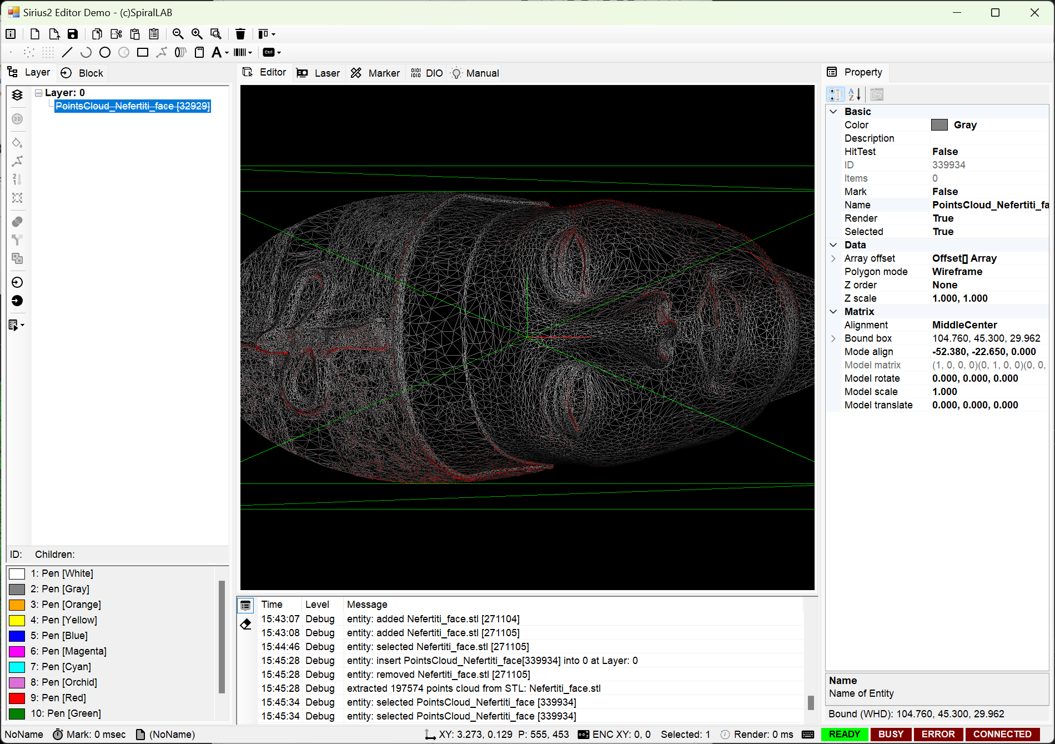The width and height of the screenshot is (1055, 744).
Task: Select the Line drawing tool
Action: coord(67,52)
